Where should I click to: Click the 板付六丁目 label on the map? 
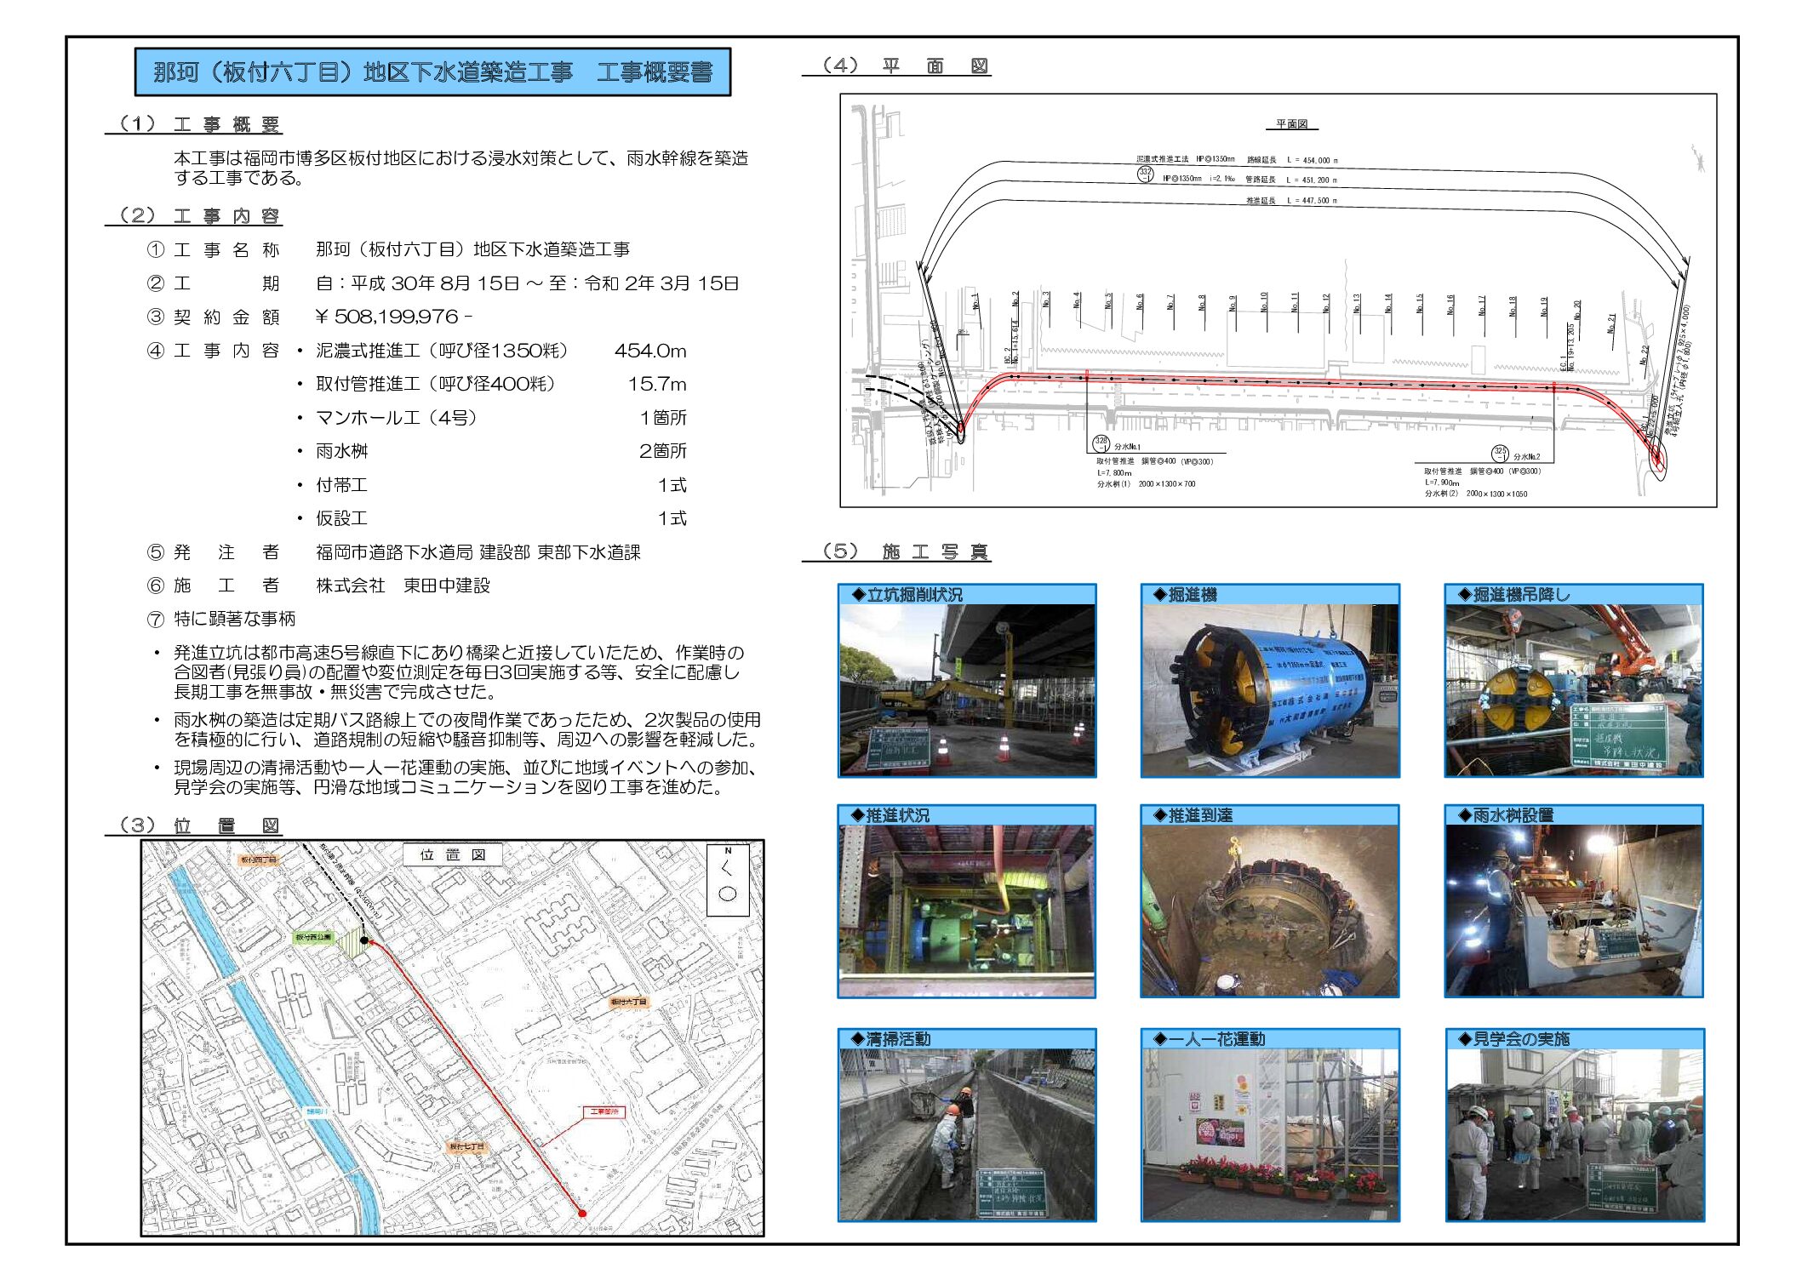(x=628, y=1002)
